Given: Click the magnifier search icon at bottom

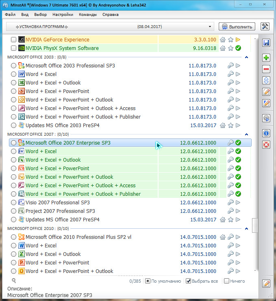Looking at the screenshot, I should click(x=14, y=281).
